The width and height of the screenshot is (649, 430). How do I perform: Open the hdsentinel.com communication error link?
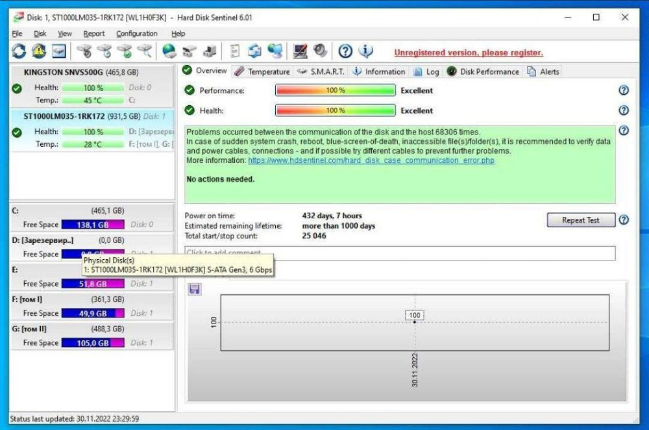coord(371,160)
